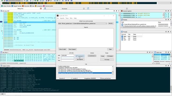Float the Threads panel
Viewport: 172px width, 96px height.
tap(168, 32)
